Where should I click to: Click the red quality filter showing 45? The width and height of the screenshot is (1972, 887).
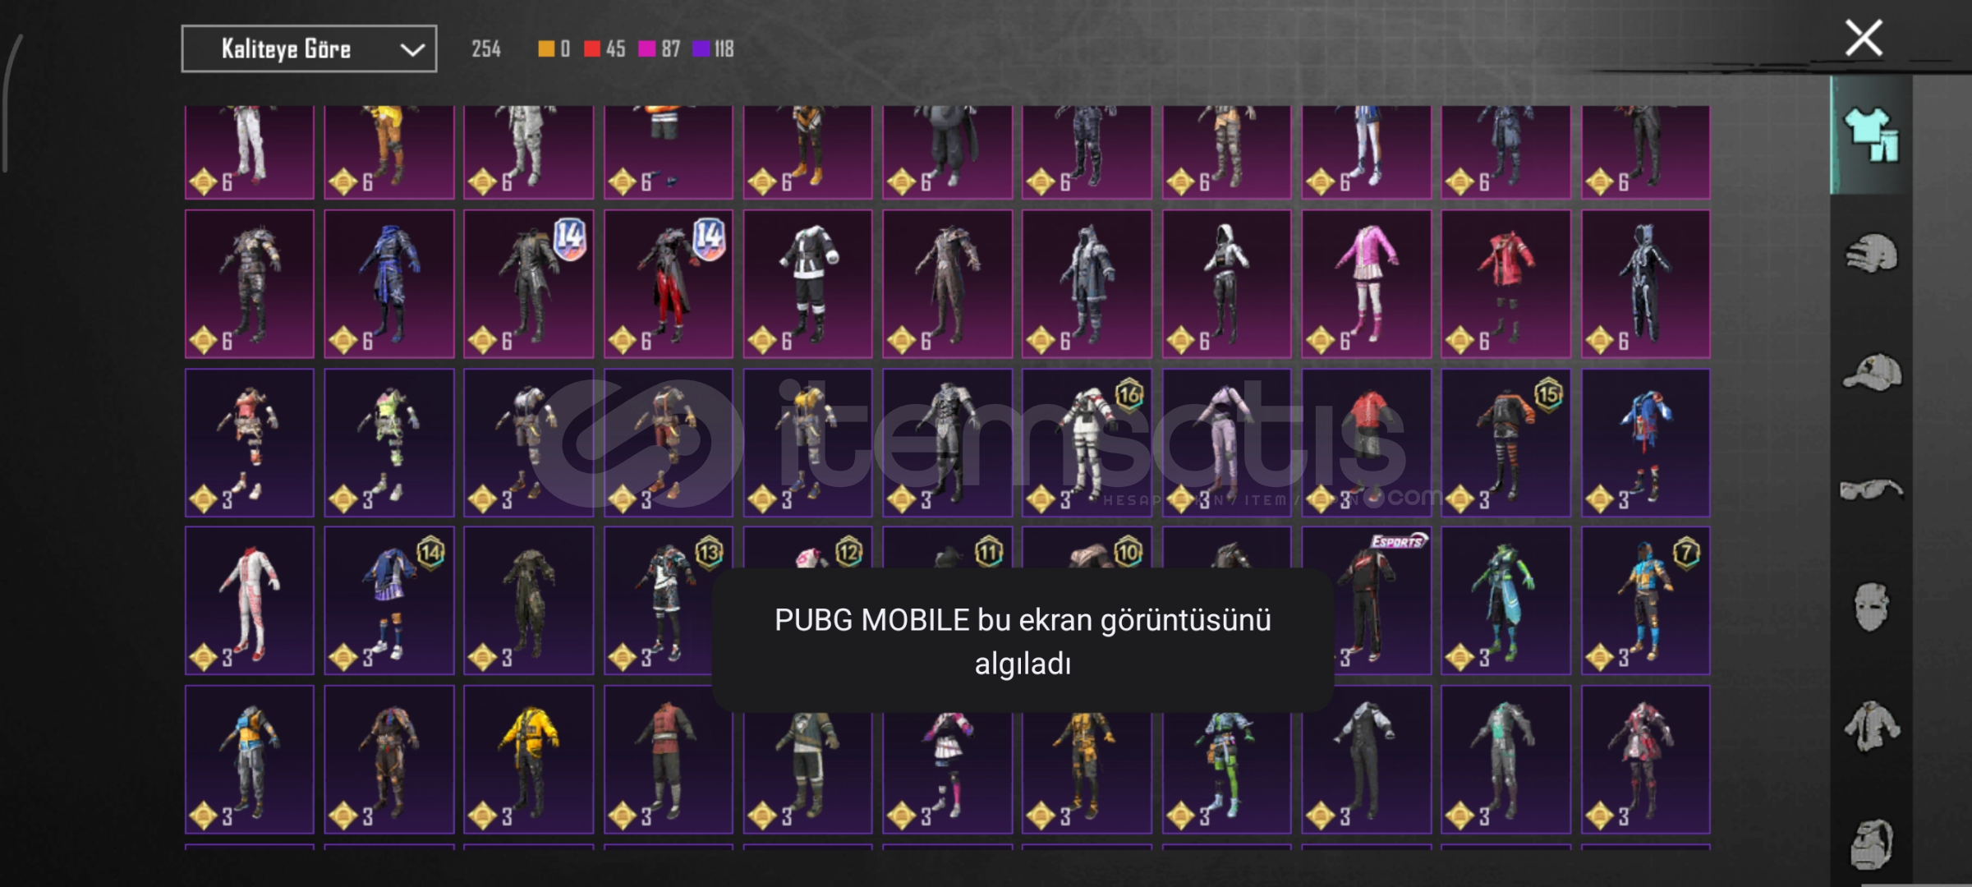coord(604,49)
